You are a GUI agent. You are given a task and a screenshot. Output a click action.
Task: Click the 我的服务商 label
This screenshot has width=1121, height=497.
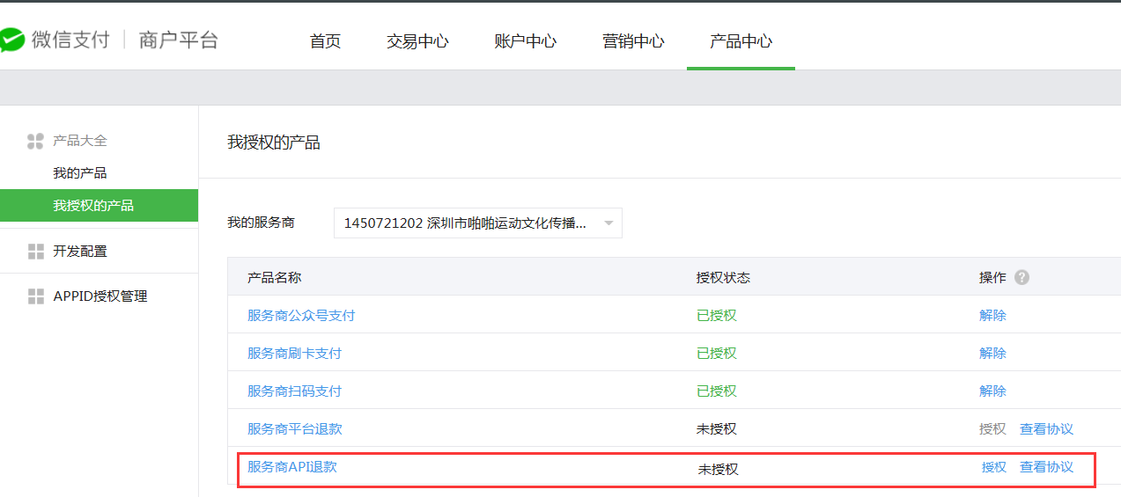pos(261,223)
